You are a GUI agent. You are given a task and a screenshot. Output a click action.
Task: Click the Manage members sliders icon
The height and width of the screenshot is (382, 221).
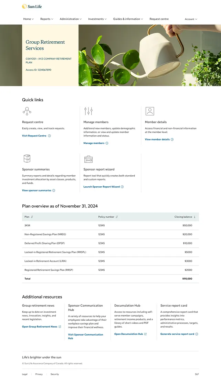pyautogui.click(x=88, y=111)
